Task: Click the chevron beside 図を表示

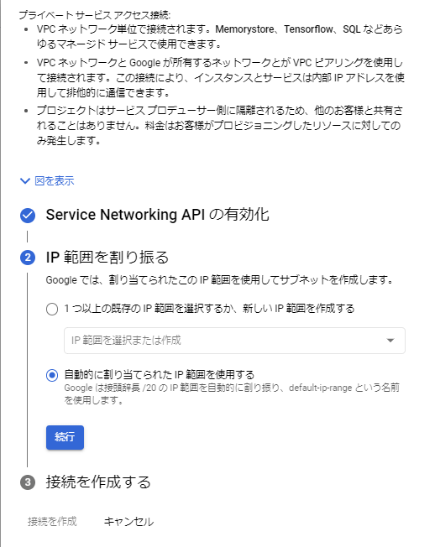Action: (25, 180)
